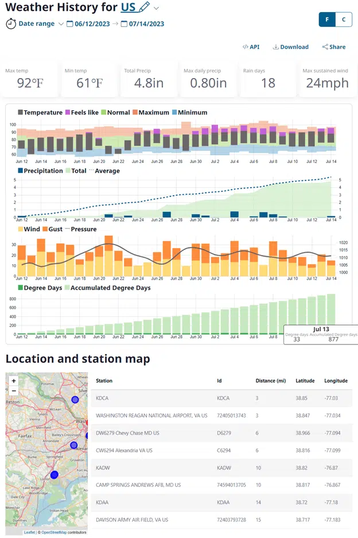Open the end date 07/14/2023 picker
Screen dimensions: 358x538
146,24
